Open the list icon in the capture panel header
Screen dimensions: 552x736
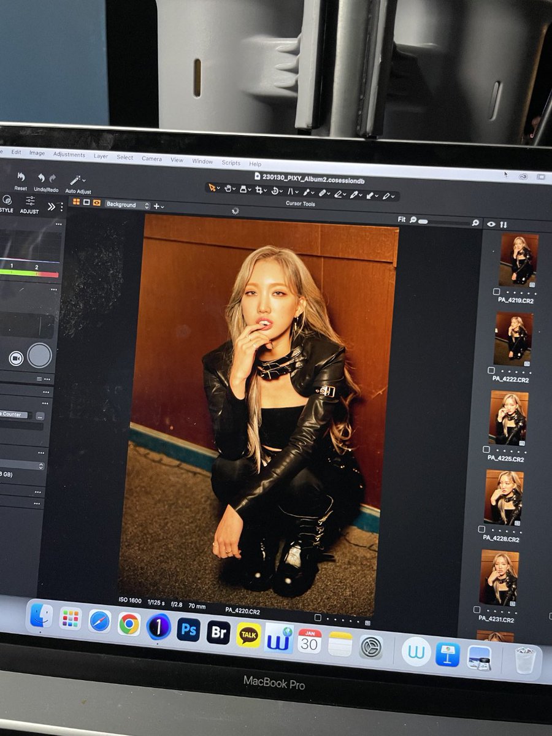[40, 379]
